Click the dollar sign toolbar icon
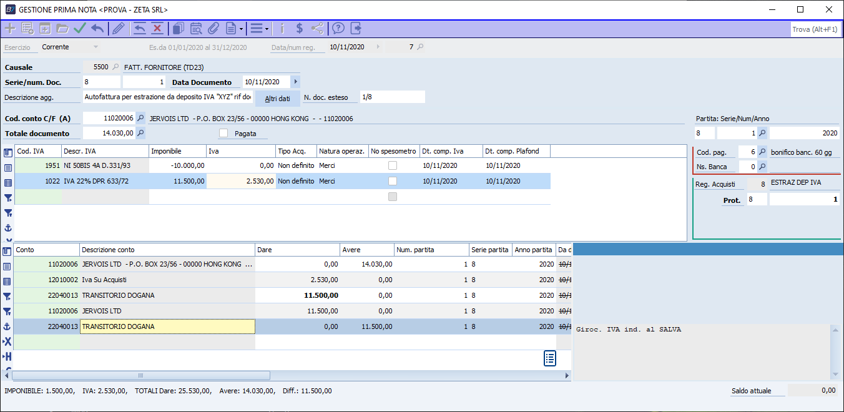The height and width of the screenshot is (412, 844). click(x=300, y=28)
